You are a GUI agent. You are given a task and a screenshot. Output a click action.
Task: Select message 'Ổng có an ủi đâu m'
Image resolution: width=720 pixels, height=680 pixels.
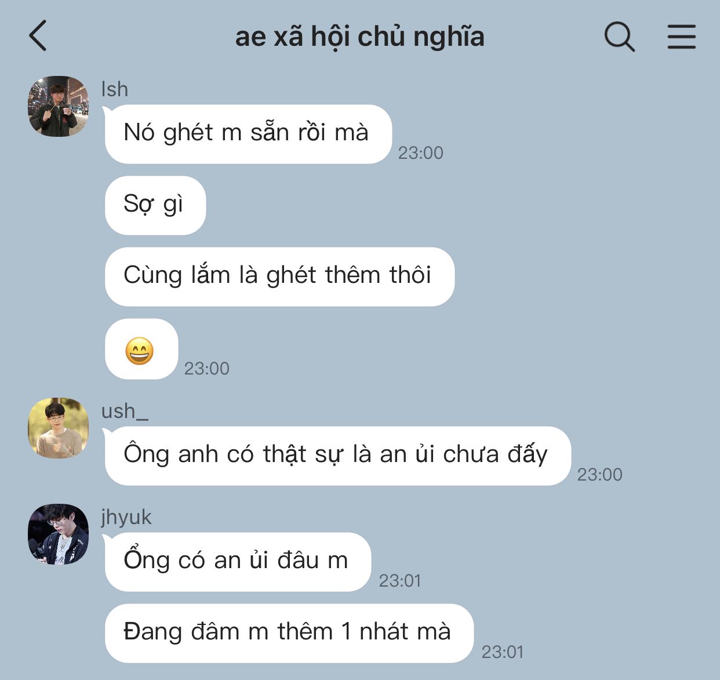click(x=238, y=562)
